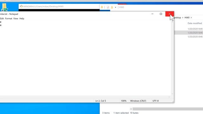This screenshot has height=114, width=203.
Task: Select the Desktop breadcrumb in Explorer address bar
Action: click(x=178, y=18)
